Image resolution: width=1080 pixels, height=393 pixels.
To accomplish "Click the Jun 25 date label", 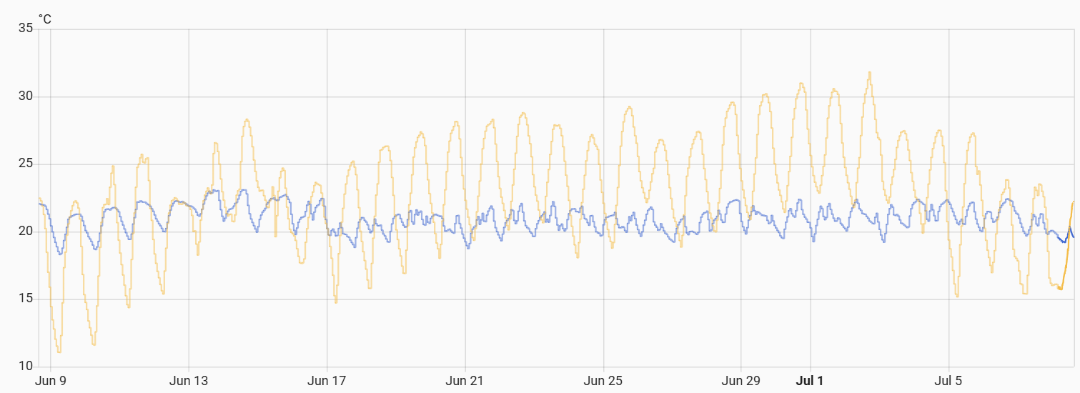I will click(604, 381).
